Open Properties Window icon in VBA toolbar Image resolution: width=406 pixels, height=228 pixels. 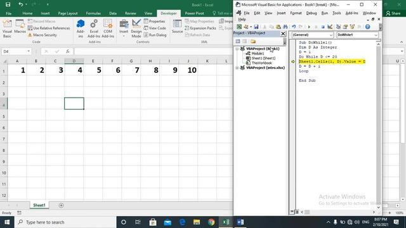point(345,27)
